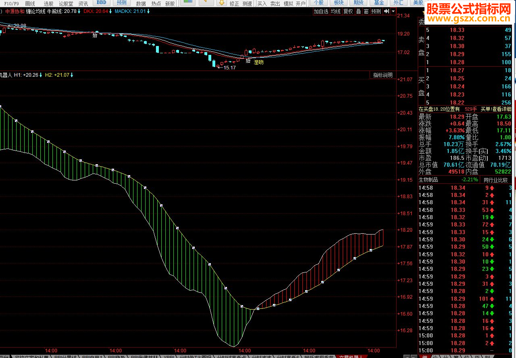
Task: Click the BBD toolbar button
Action: click(101, 3)
